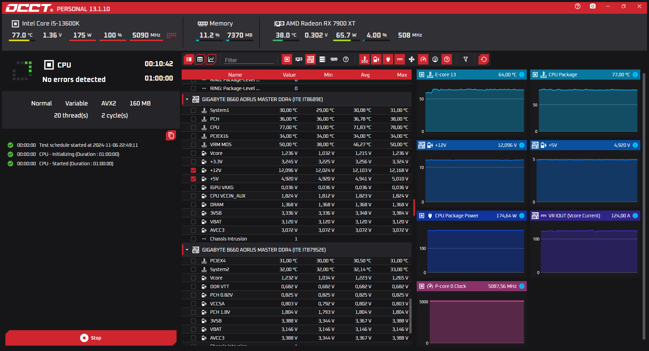The width and height of the screenshot is (649, 351).
Task: Toggle the GPU sensor source filter
Action: [x=298, y=59]
